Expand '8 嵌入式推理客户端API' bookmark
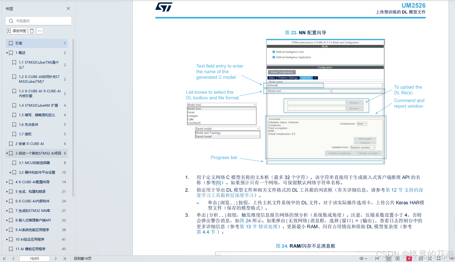The height and width of the screenshot is (262, 455). pyautogui.click(x=7, y=220)
